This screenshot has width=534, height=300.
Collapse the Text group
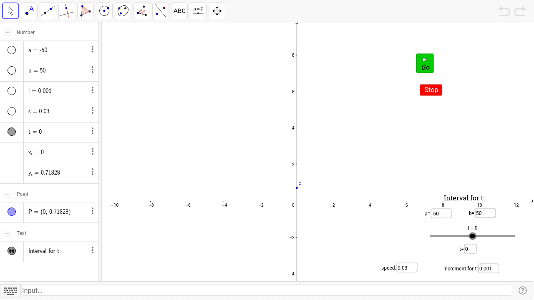8,233
